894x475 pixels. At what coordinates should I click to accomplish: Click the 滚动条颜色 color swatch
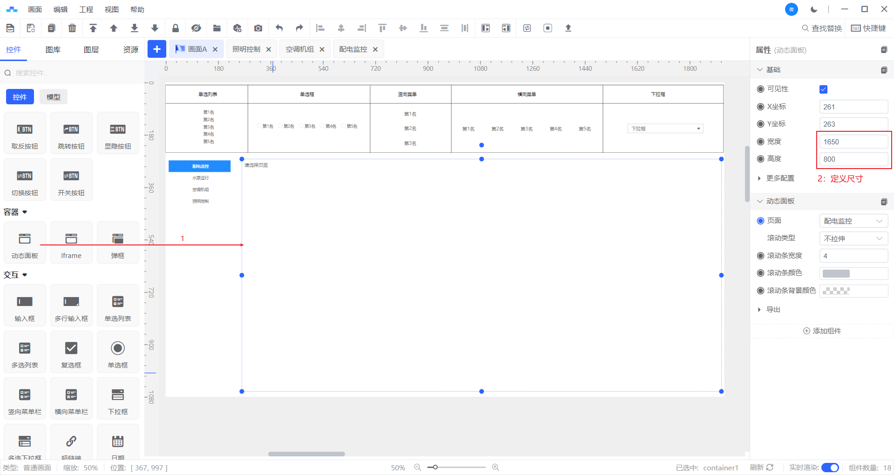click(x=836, y=273)
